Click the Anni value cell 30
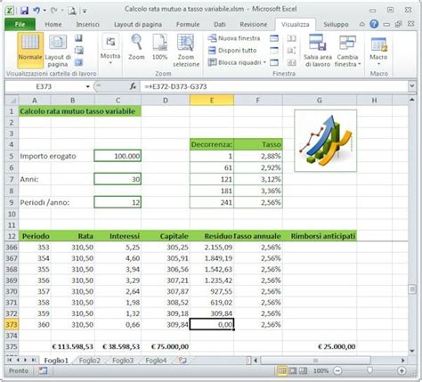The image size is (422, 382). tap(118, 179)
